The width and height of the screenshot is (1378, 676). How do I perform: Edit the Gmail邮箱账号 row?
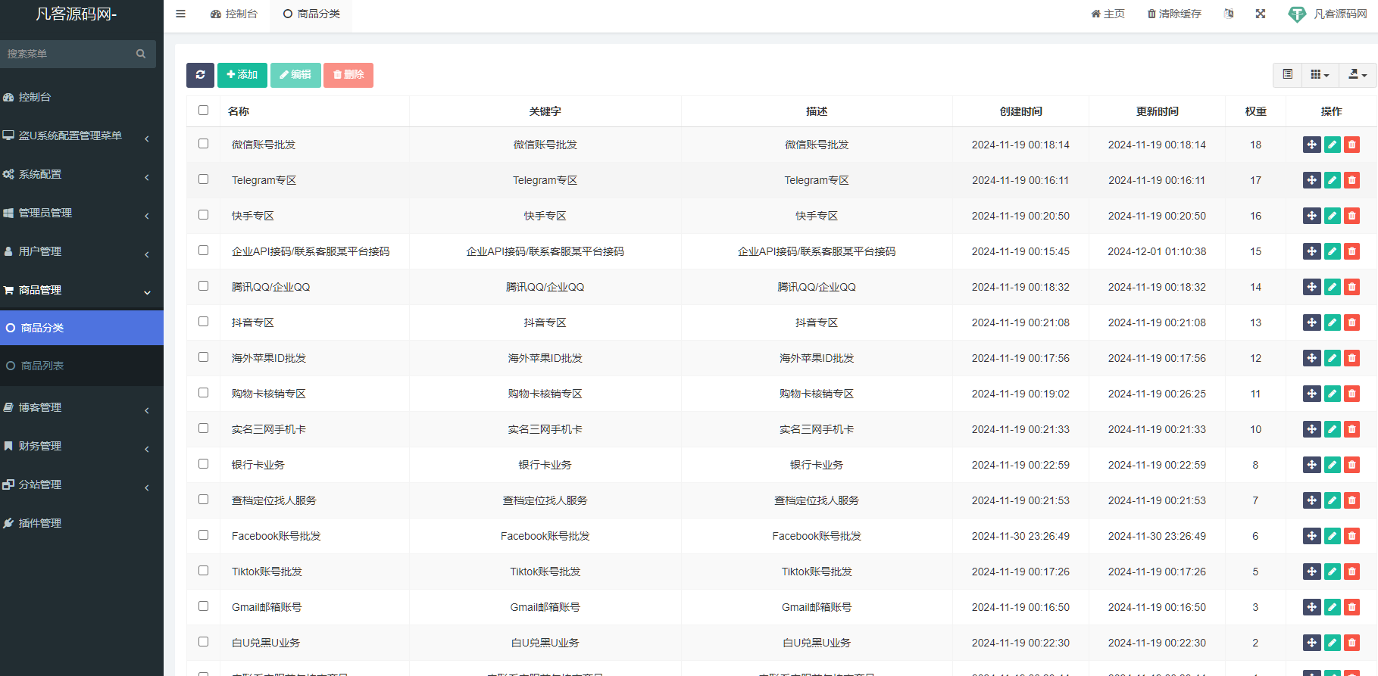pyautogui.click(x=1333, y=607)
